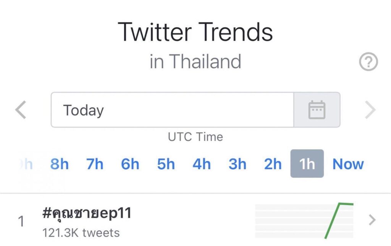The width and height of the screenshot is (391, 246).
Task: Open the calendar date picker
Action: pos(317,110)
